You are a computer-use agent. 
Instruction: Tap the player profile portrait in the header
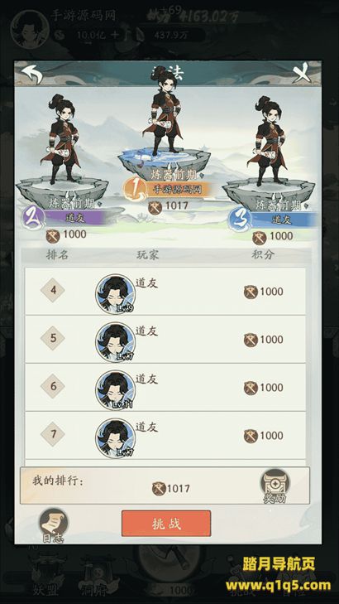pyautogui.click(x=30, y=29)
